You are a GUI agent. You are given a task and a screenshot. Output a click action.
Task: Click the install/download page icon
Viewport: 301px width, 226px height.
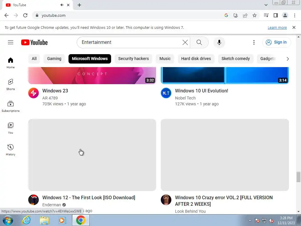point(236,15)
